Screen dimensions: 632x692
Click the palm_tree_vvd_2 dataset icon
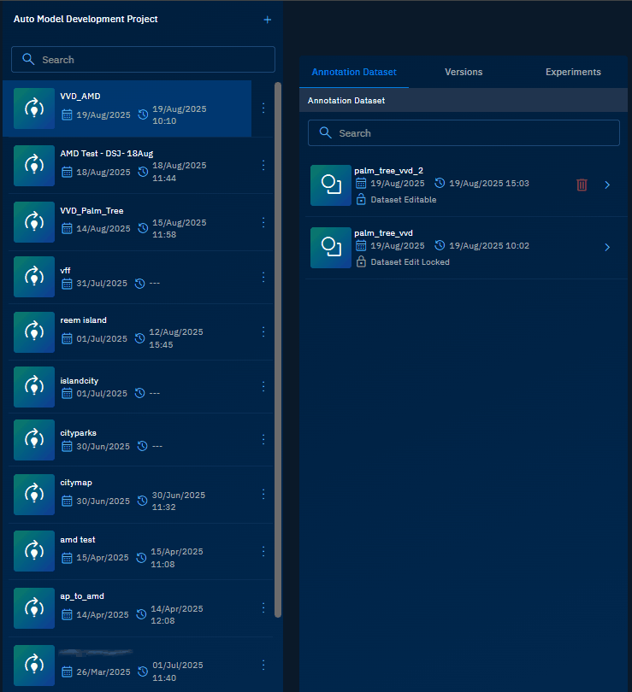coord(331,185)
